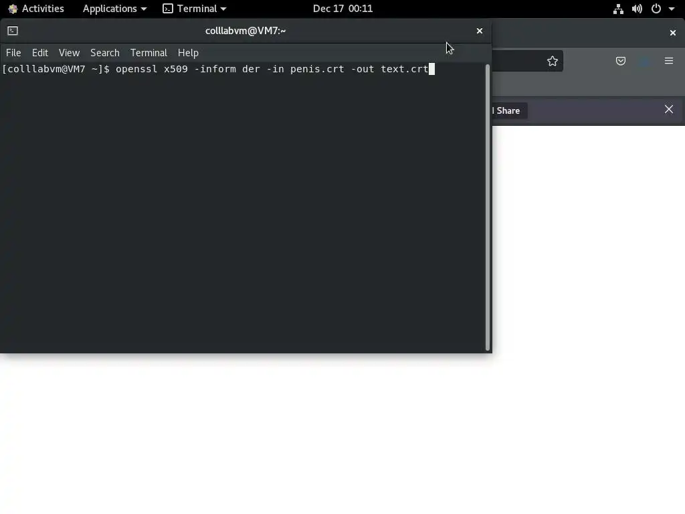Viewport: 685px width, 514px height.
Task: Open the Terminal menu in the terminal menu bar
Action: click(149, 53)
